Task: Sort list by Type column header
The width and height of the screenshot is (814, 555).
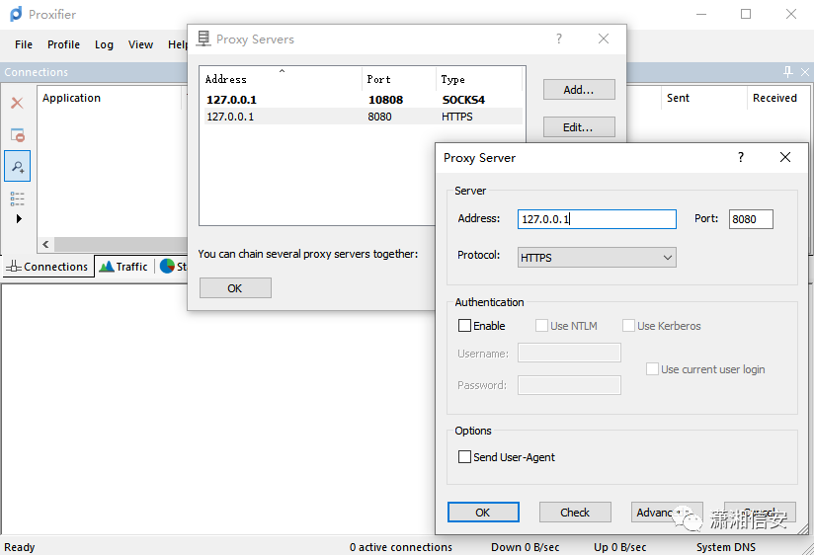Action: coord(479,79)
